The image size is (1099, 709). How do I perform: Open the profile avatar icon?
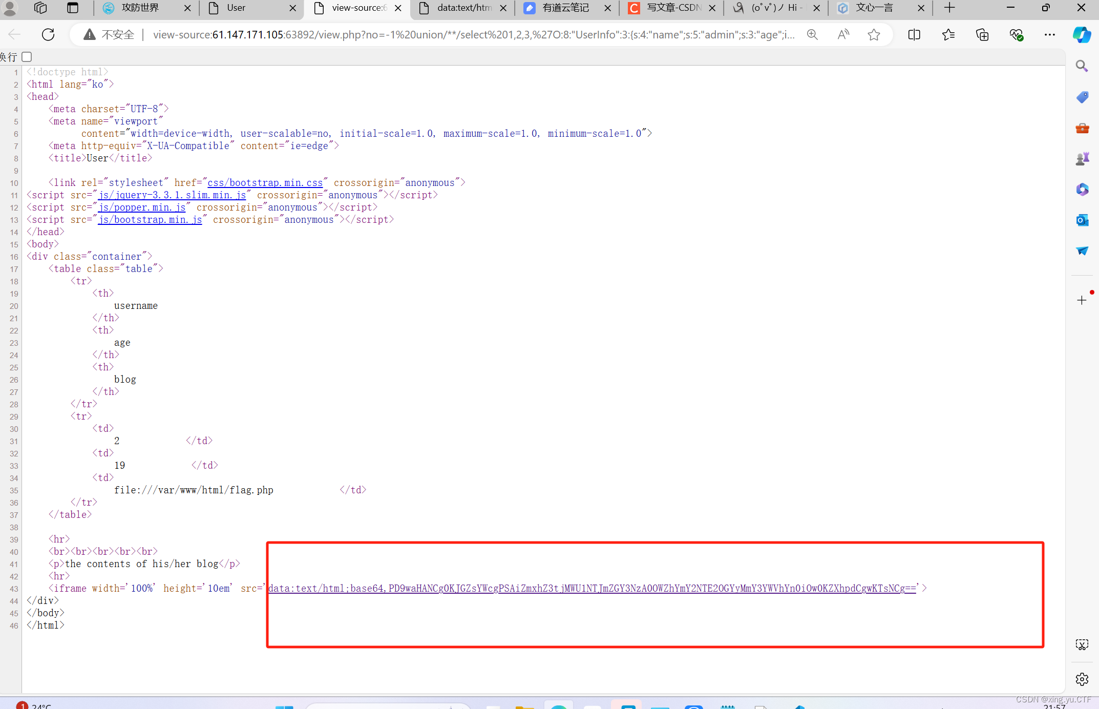point(10,8)
